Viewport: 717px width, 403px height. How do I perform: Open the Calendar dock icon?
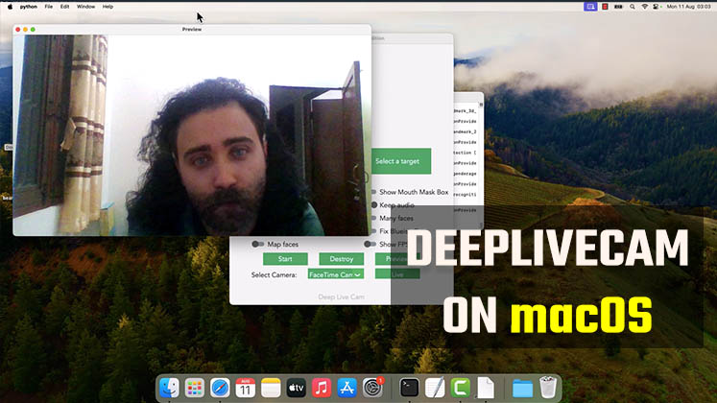click(246, 388)
